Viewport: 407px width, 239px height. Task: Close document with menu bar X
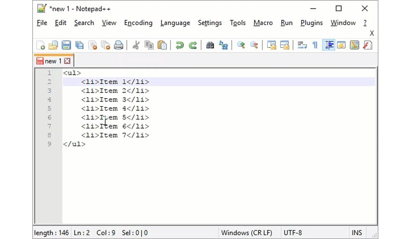point(371,33)
